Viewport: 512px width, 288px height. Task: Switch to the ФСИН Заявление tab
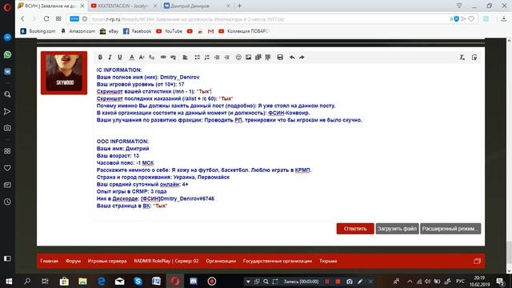[51, 6]
